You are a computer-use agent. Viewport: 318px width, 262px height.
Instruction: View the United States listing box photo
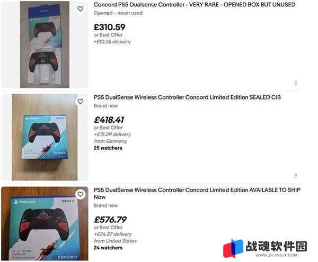click(x=45, y=223)
